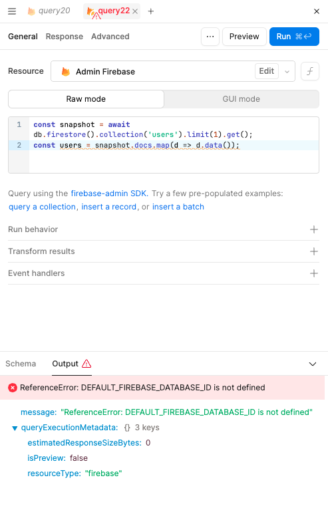This screenshot has height=528, width=328.
Task: Open the Schema tab
Action: pos(21,364)
